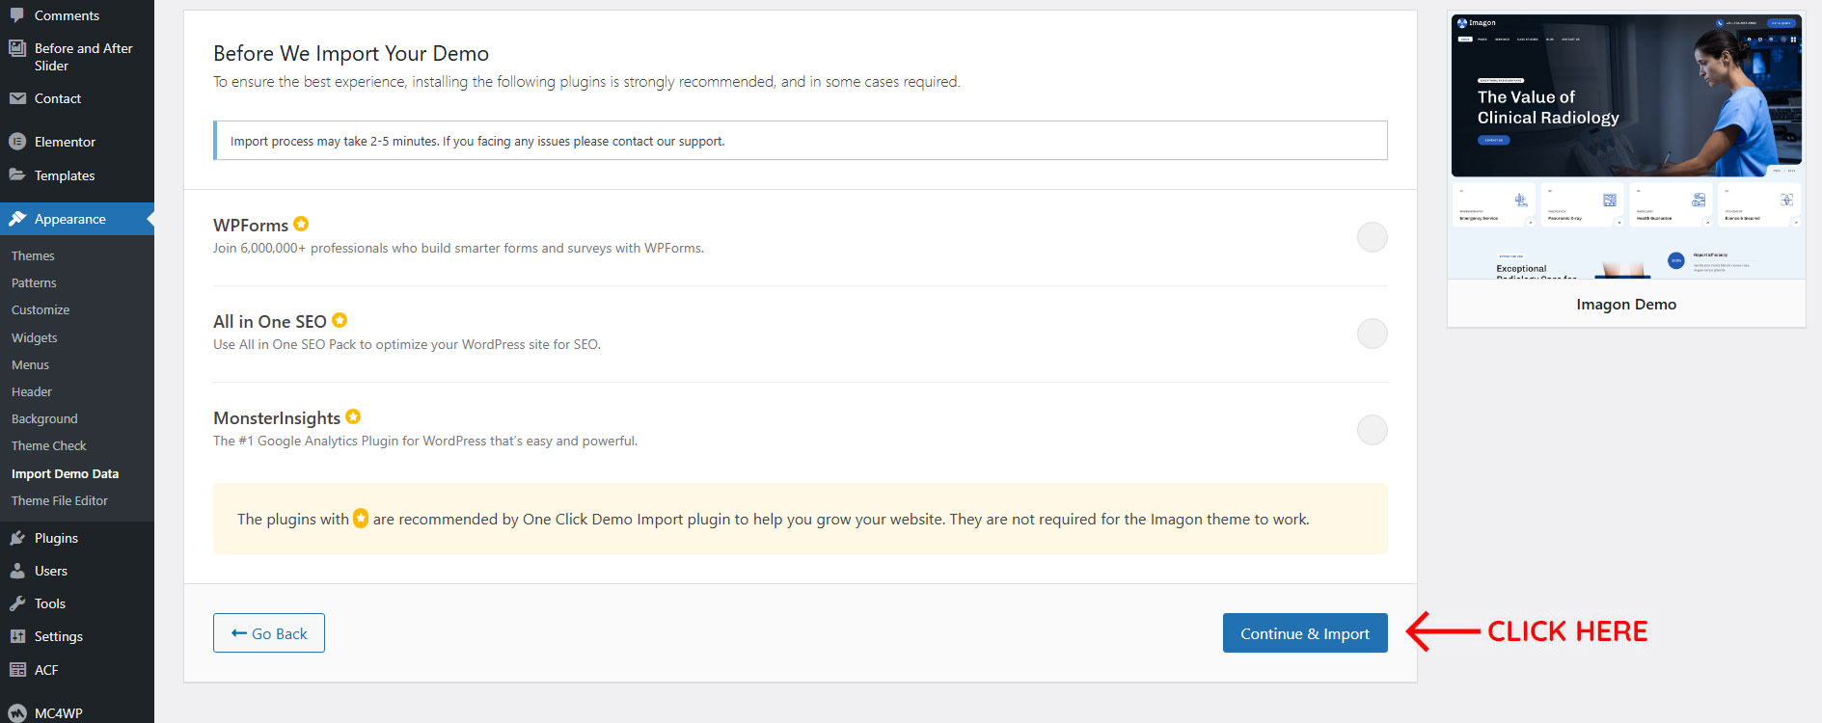Viewport: 1822px width, 723px height.
Task: Open the MC4WP menu
Action: click(x=77, y=712)
